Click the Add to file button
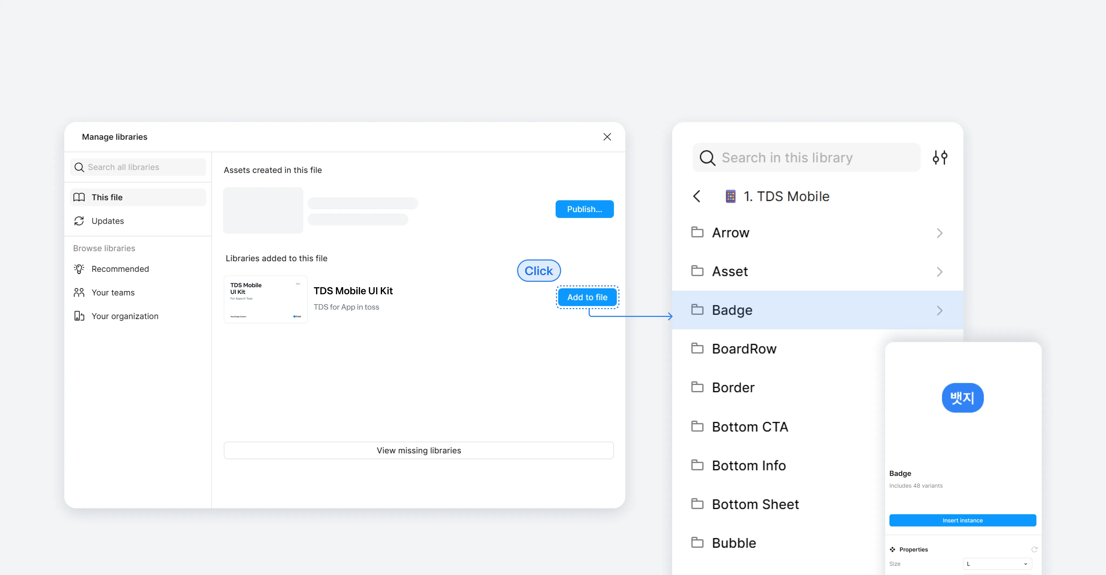Screen dimensions: 1106x575 click(587, 297)
